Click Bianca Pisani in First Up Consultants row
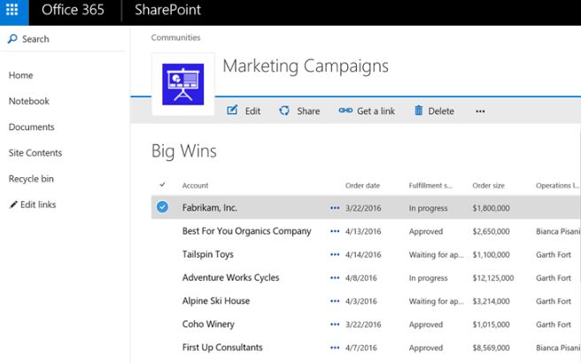The width and height of the screenshot is (581, 363). tap(558, 348)
